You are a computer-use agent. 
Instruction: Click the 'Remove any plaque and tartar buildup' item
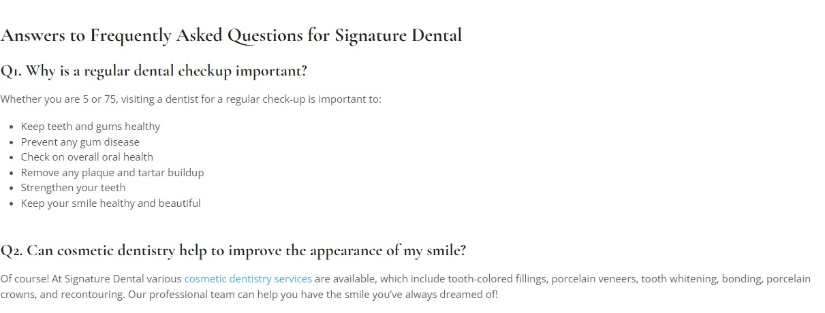112,173
